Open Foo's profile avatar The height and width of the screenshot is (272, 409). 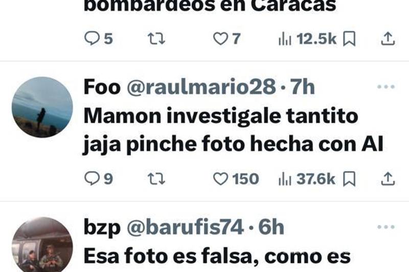[x=42, y=107]
